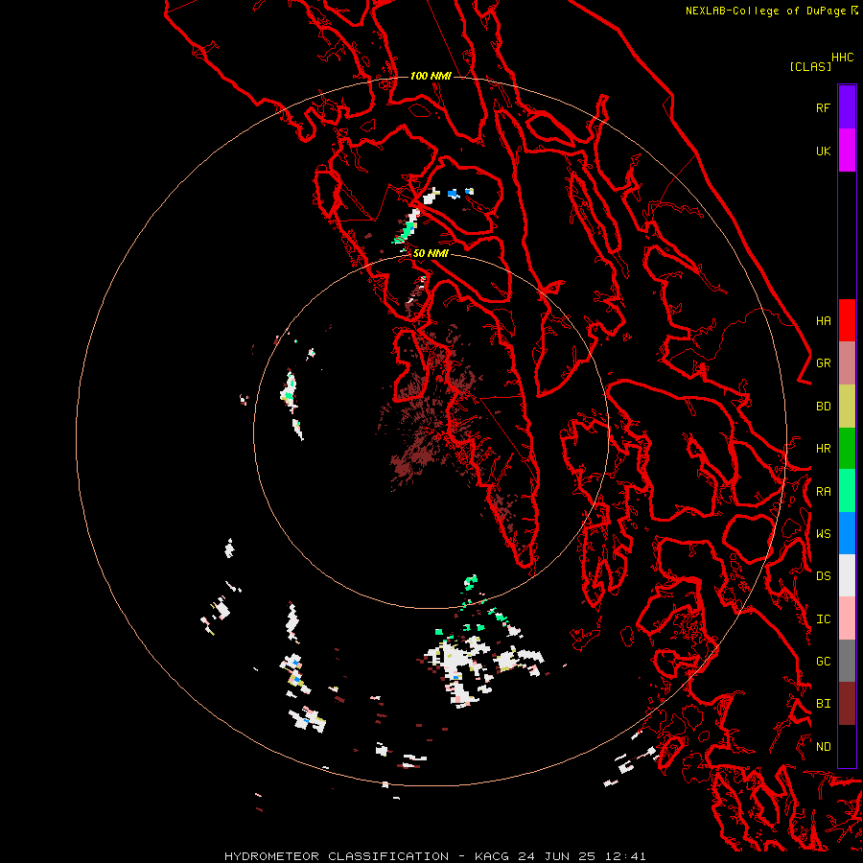
Task: Click the DS white legend swatch
Action: [x=847, y=575]
